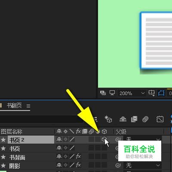The height and width of the screenshot is (172, 172).
Task: Toggle shy switch for 书页
Action: [59, 148]
